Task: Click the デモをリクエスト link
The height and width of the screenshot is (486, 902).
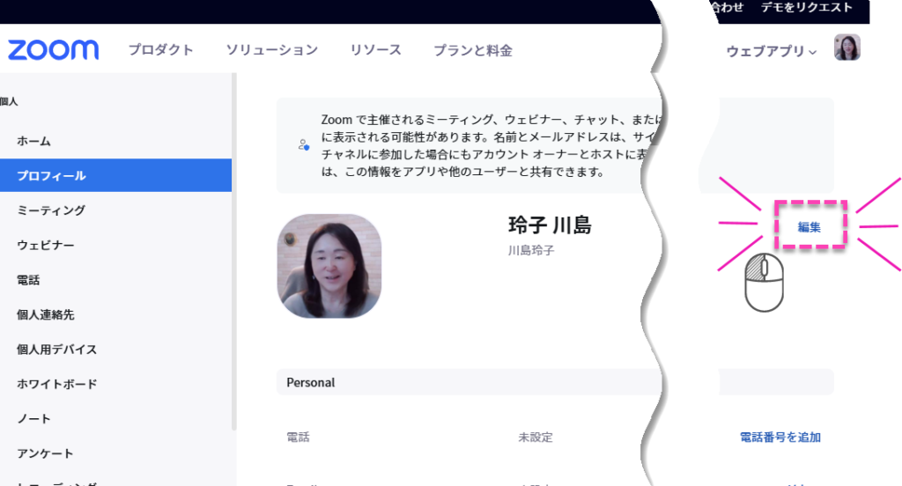Action: coord(806,8)
